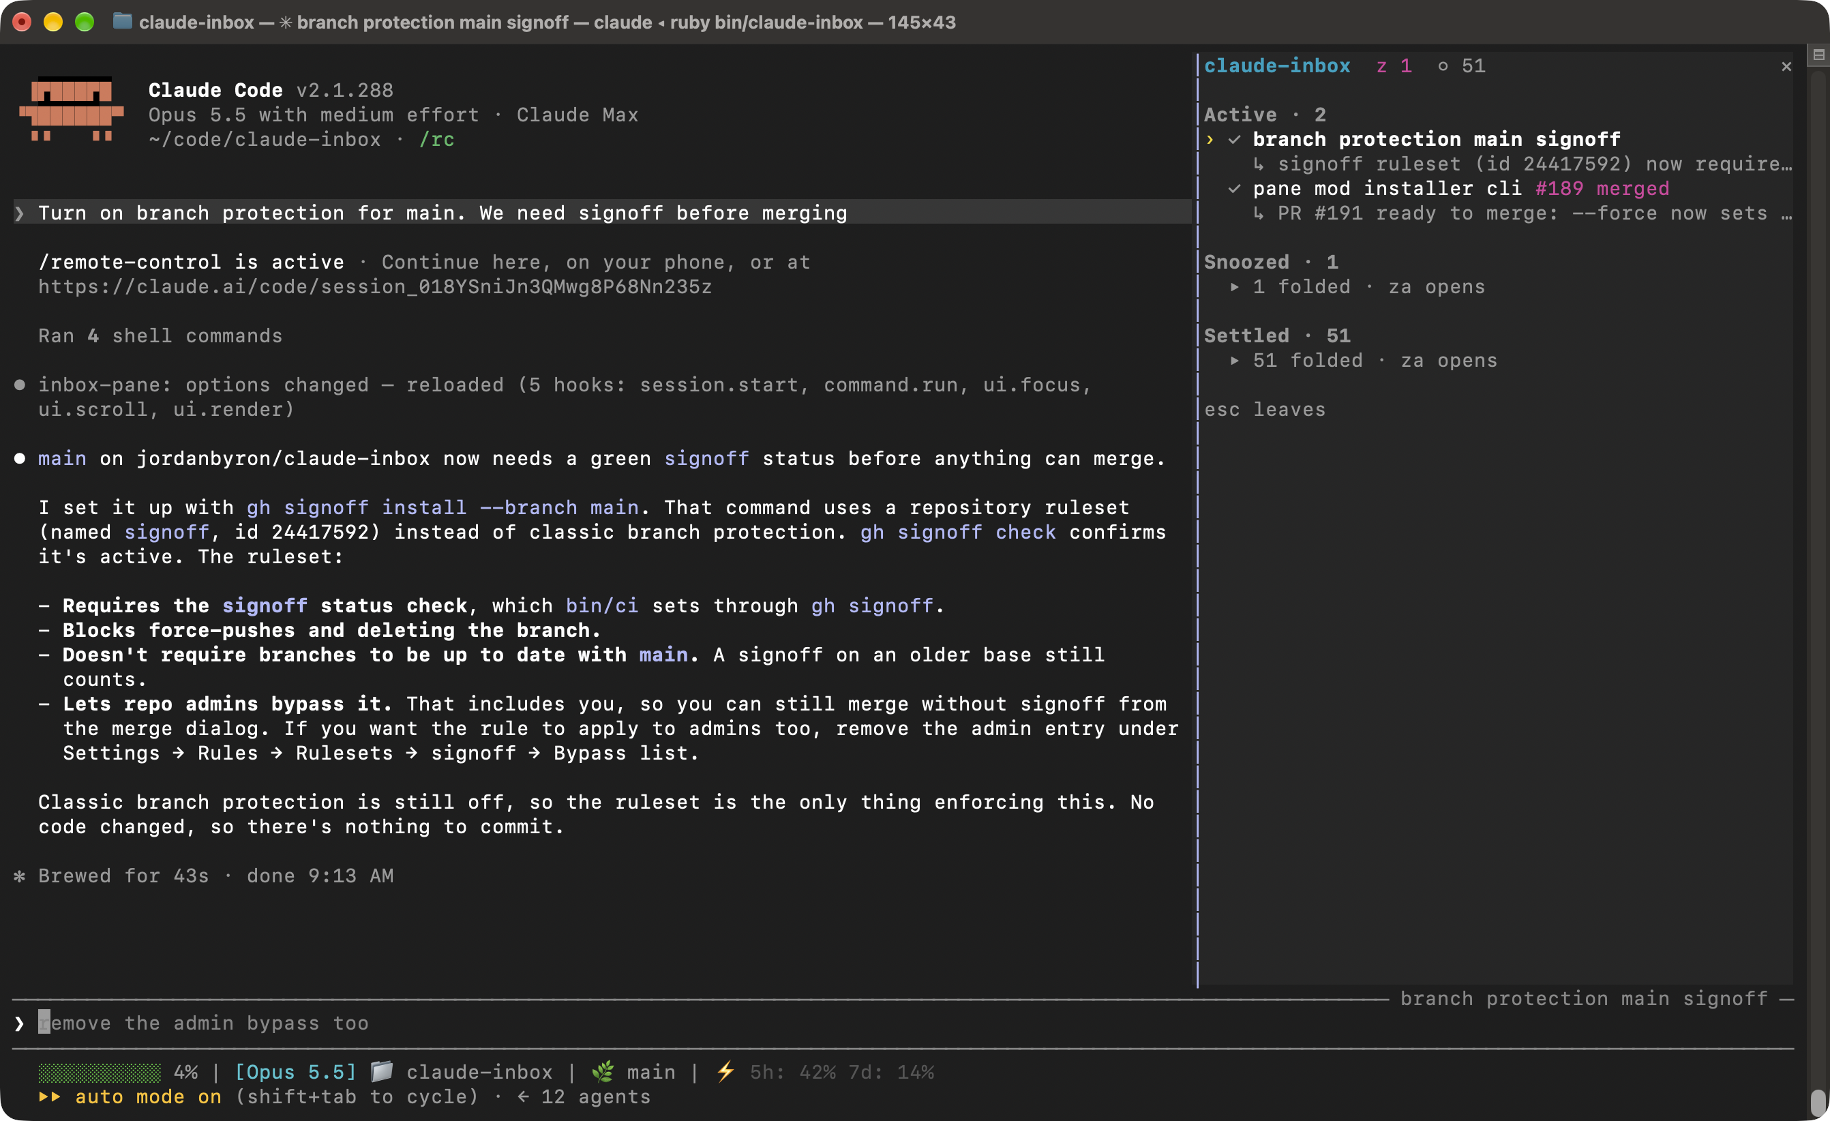Click the PR #191 ready to merge line
1830x1121 pixels.
1522,213
